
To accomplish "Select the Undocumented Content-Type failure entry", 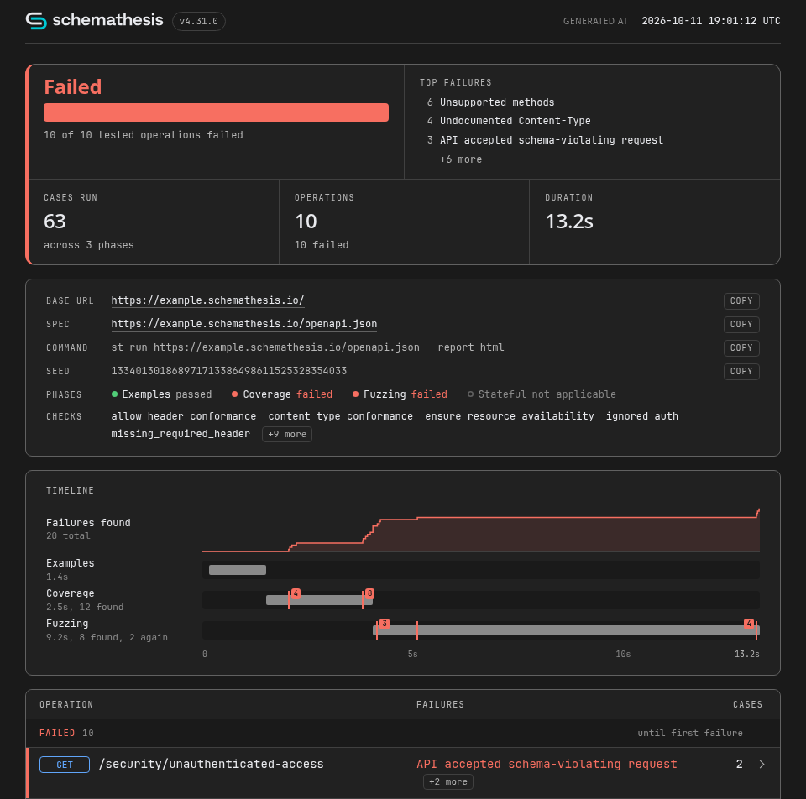I will coord(515,121).
